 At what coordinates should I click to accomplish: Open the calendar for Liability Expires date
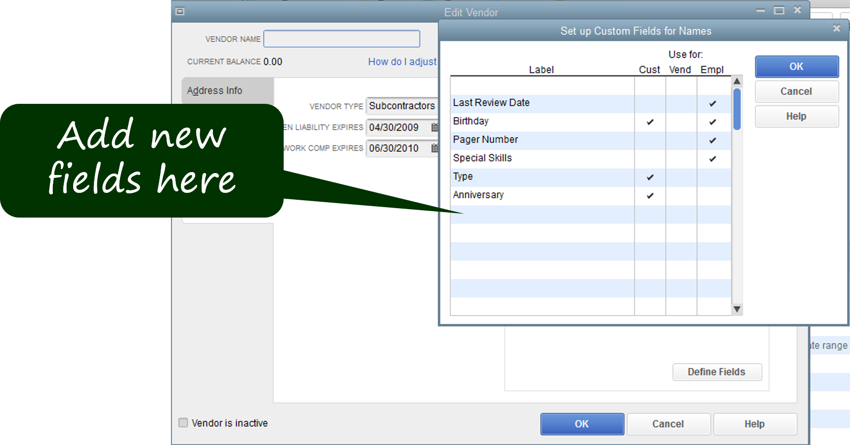[x=434, y=128]
